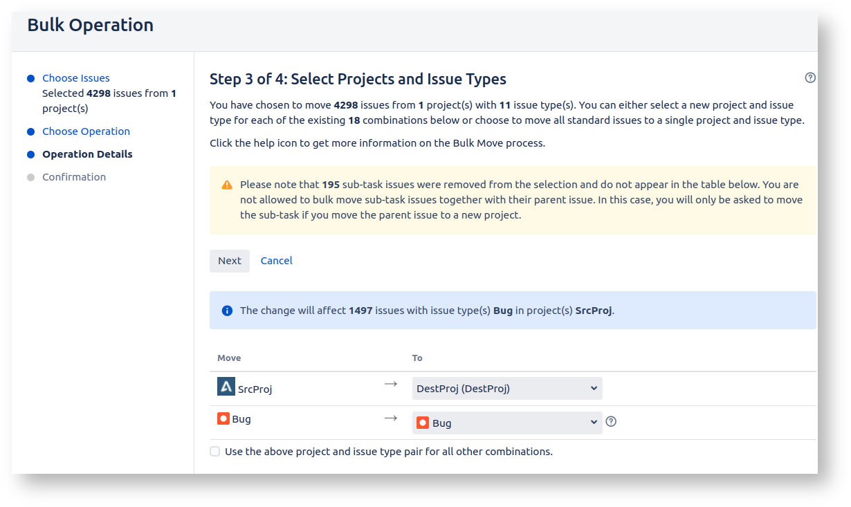Image resolution: width=851 pixels, height=507 pixels.
Task: Click the Bulk Operation page title
Action: 91,26
